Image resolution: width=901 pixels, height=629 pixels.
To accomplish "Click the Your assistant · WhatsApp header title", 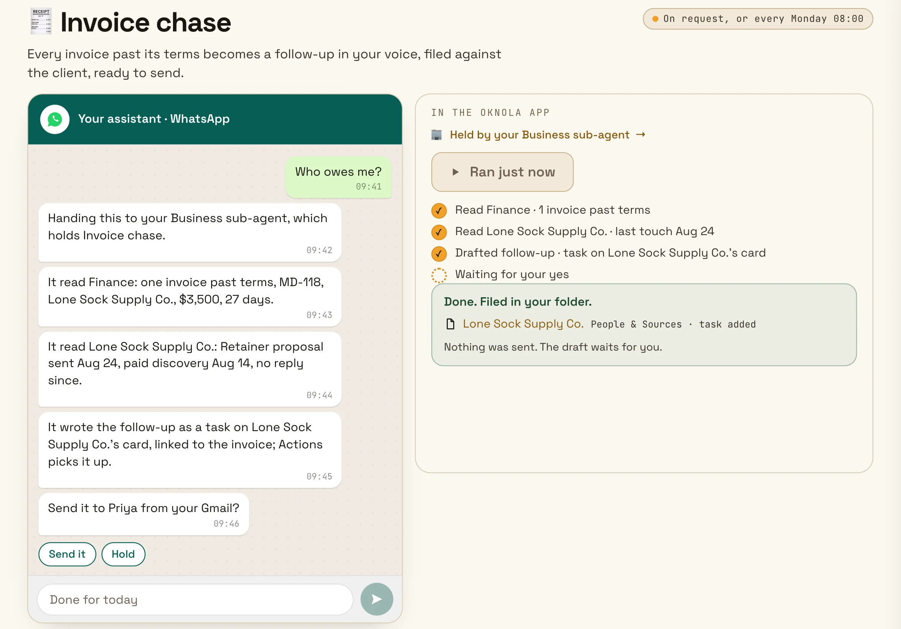I will point(154,119).
